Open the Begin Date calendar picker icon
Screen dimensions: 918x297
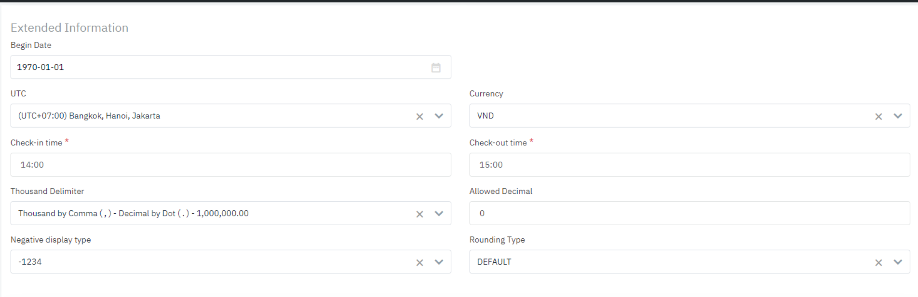436,67
